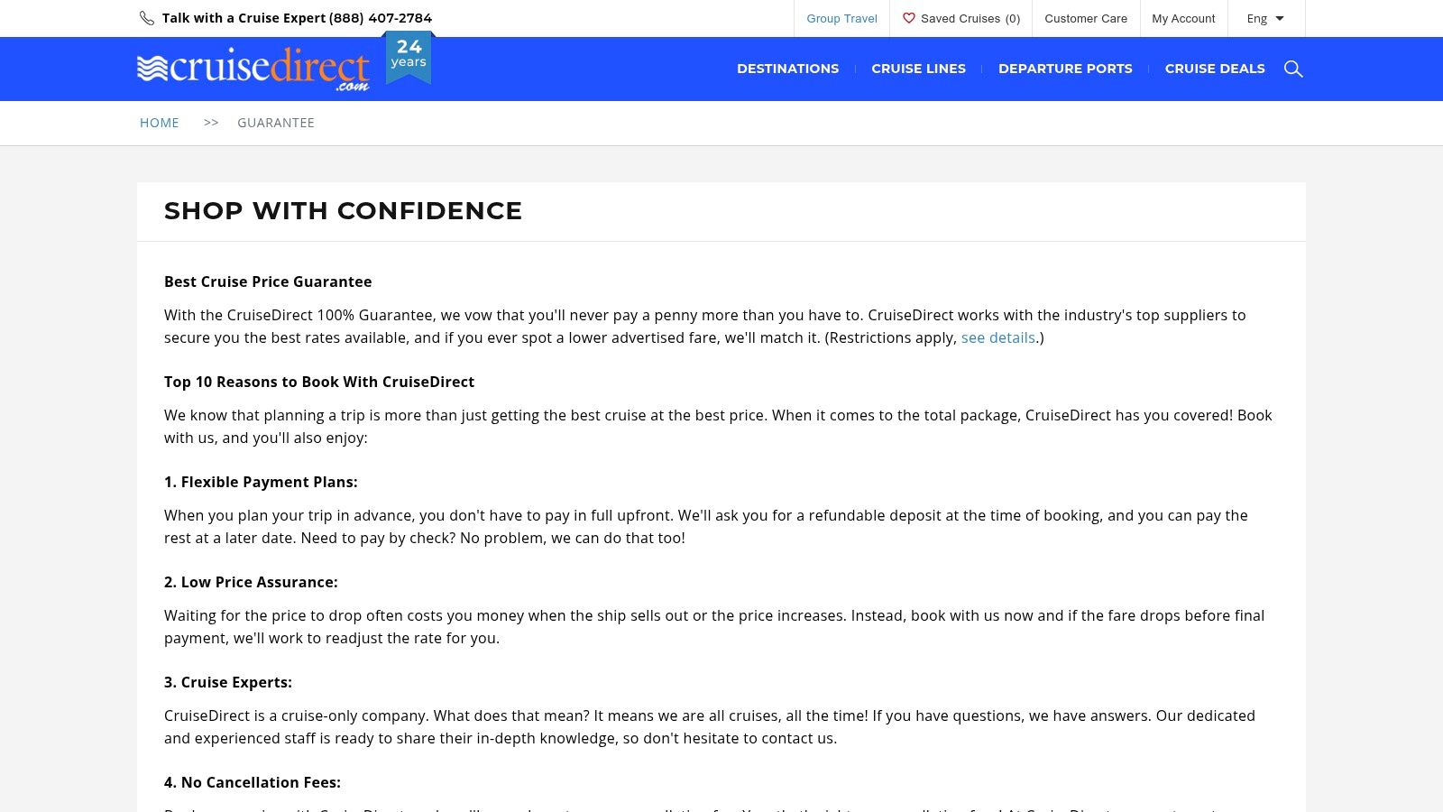Click the 24 years anniversary badge
1443x812 pixels.
click(x=409, y=58)
